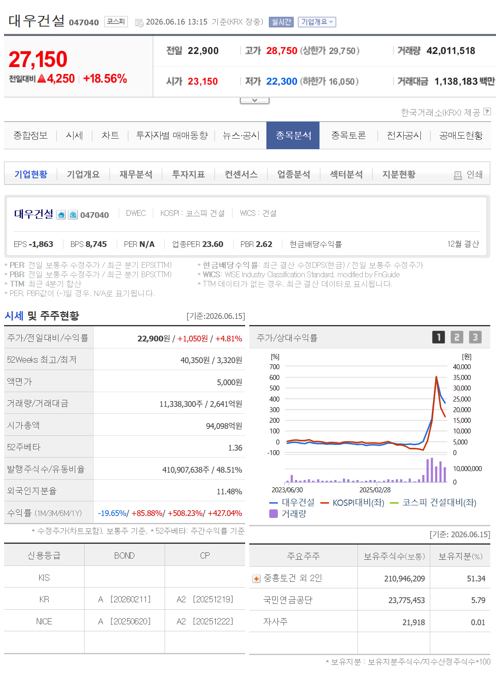
Task: Select the 업종분석 sub-tab
Action: pos(294,175)
